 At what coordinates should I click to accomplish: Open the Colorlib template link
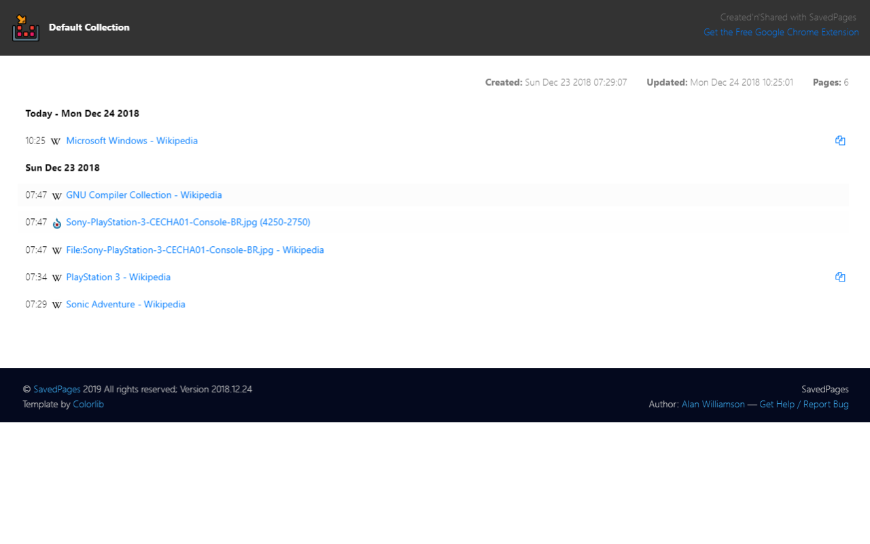pyautogui.click(x=88, y=404)
